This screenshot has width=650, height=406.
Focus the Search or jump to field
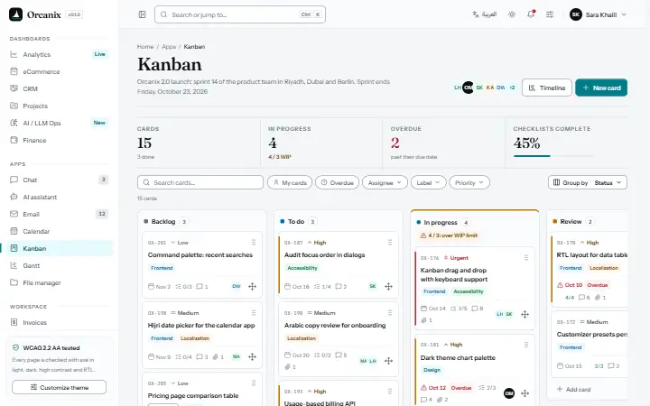(x=240, y=14)
